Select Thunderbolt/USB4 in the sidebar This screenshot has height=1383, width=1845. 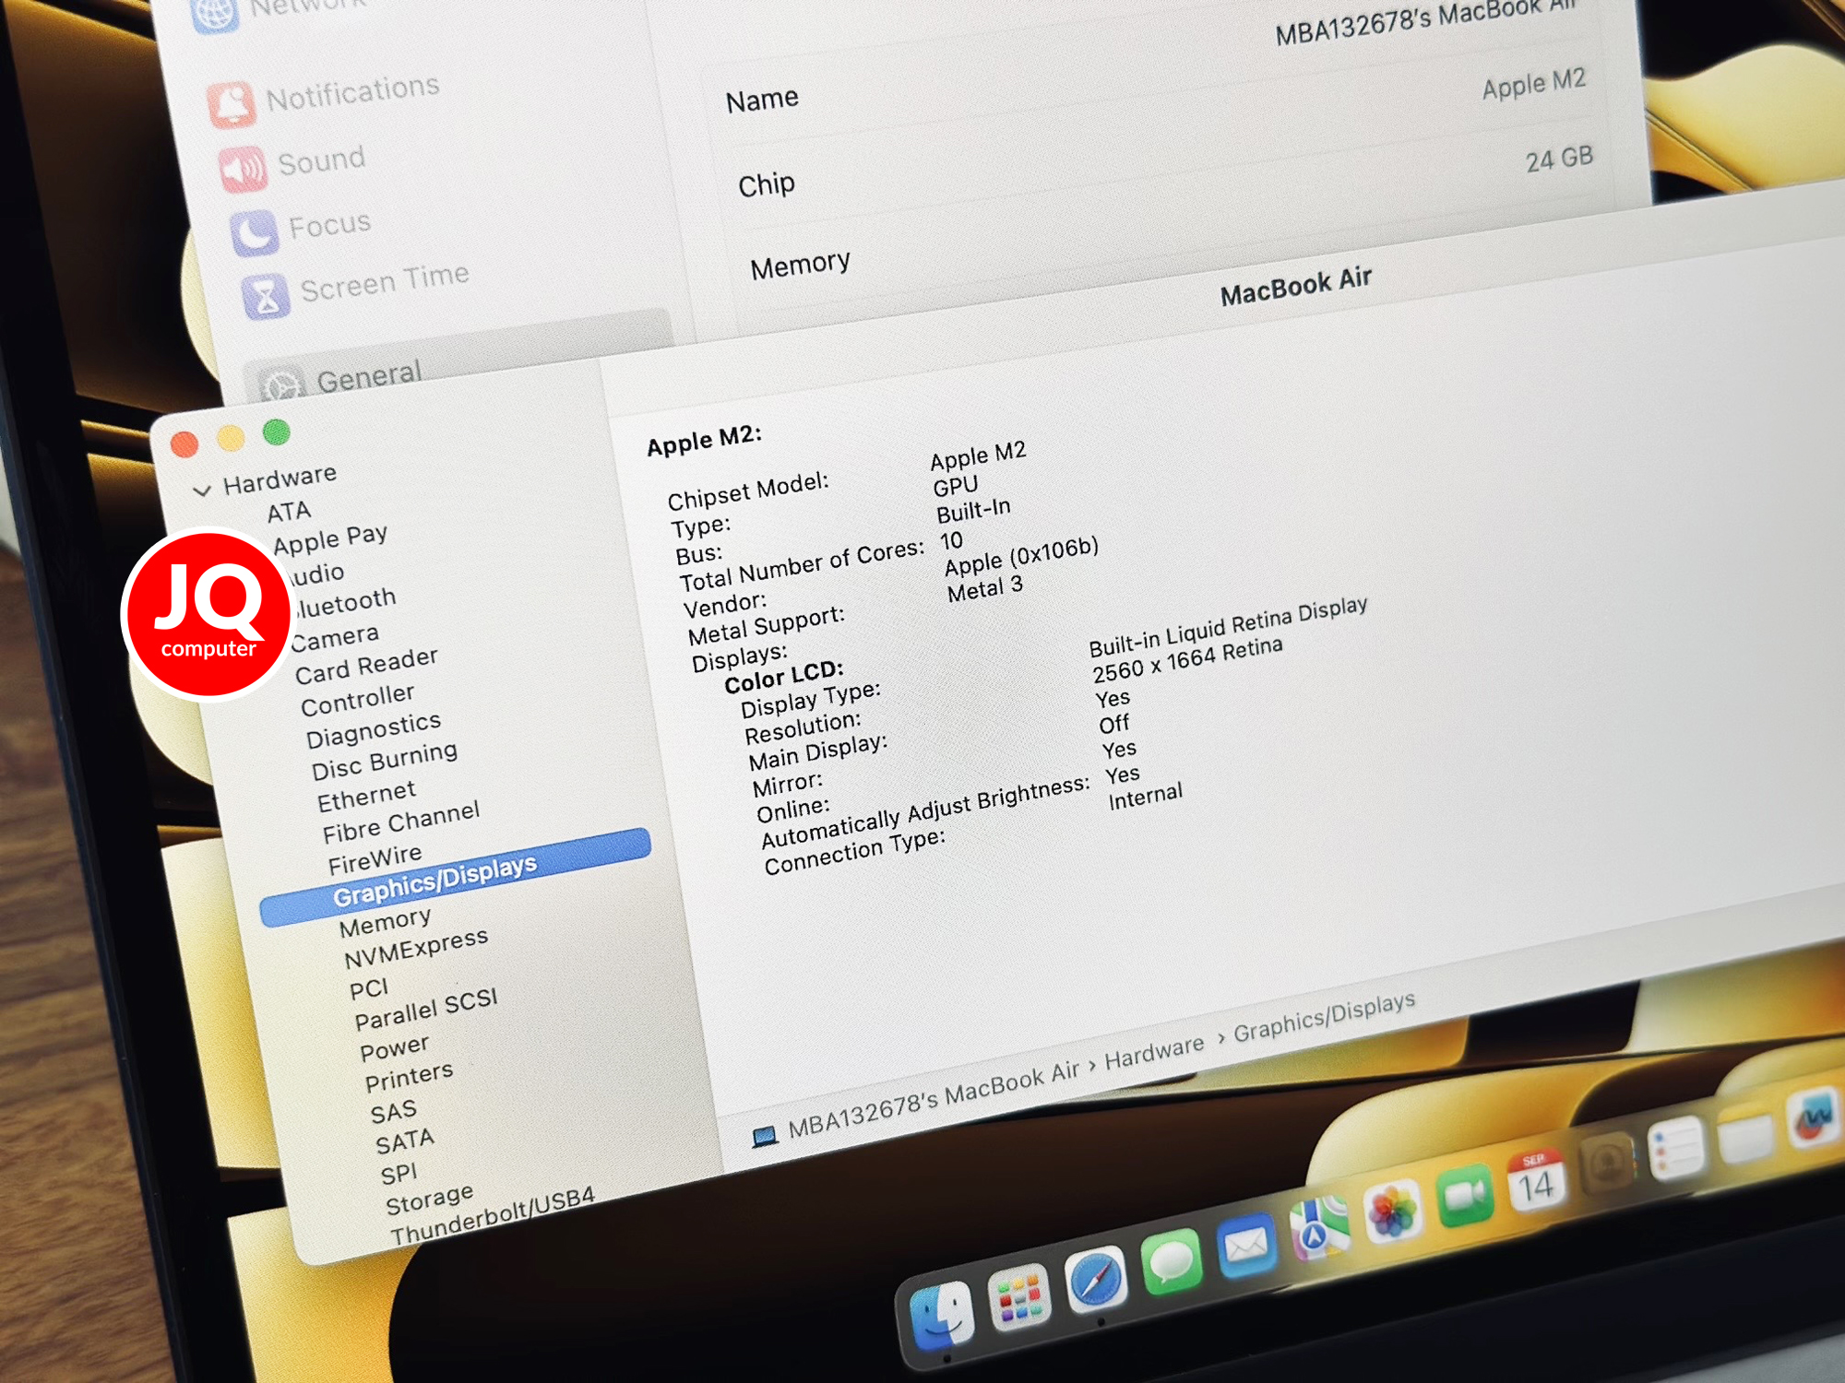[492, 1216]
